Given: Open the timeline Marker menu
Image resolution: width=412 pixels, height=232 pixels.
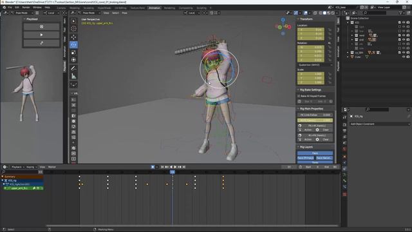Looking at the screenshot, I should (x=51, y=167).
